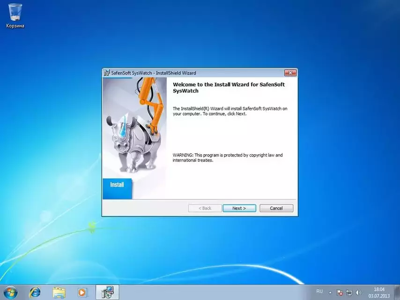This screenshot has height=300, width=400.
Task: Click the 'Welcome to the Install Wizard' heading
Action: tap(229, 88)
